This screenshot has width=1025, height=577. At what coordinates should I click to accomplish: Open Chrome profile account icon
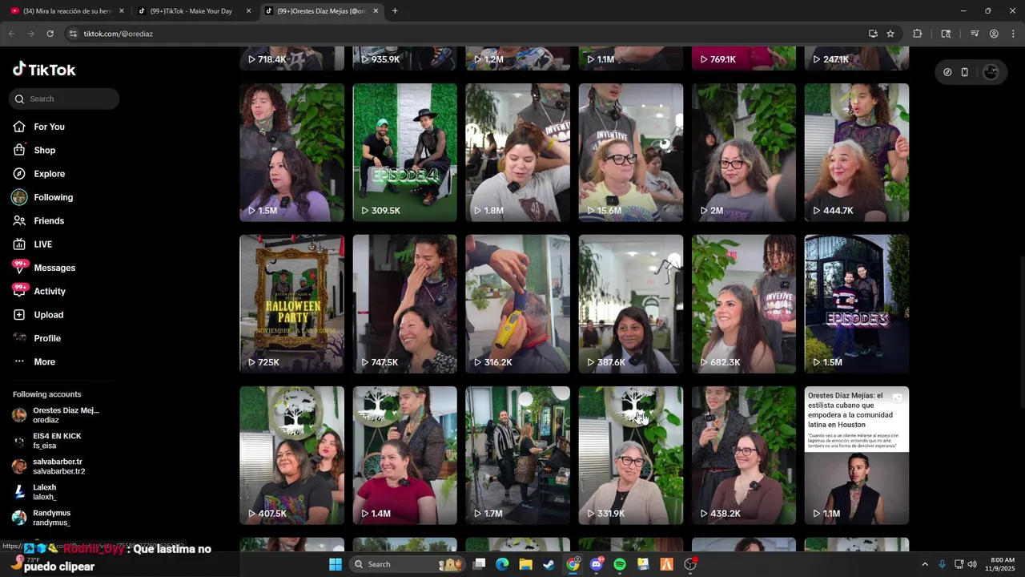[994, 34]
